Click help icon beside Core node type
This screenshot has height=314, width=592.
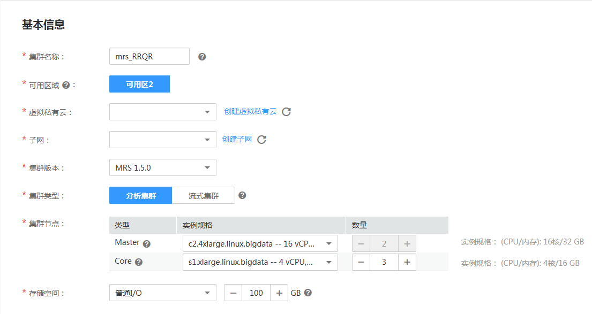point(139,262)
